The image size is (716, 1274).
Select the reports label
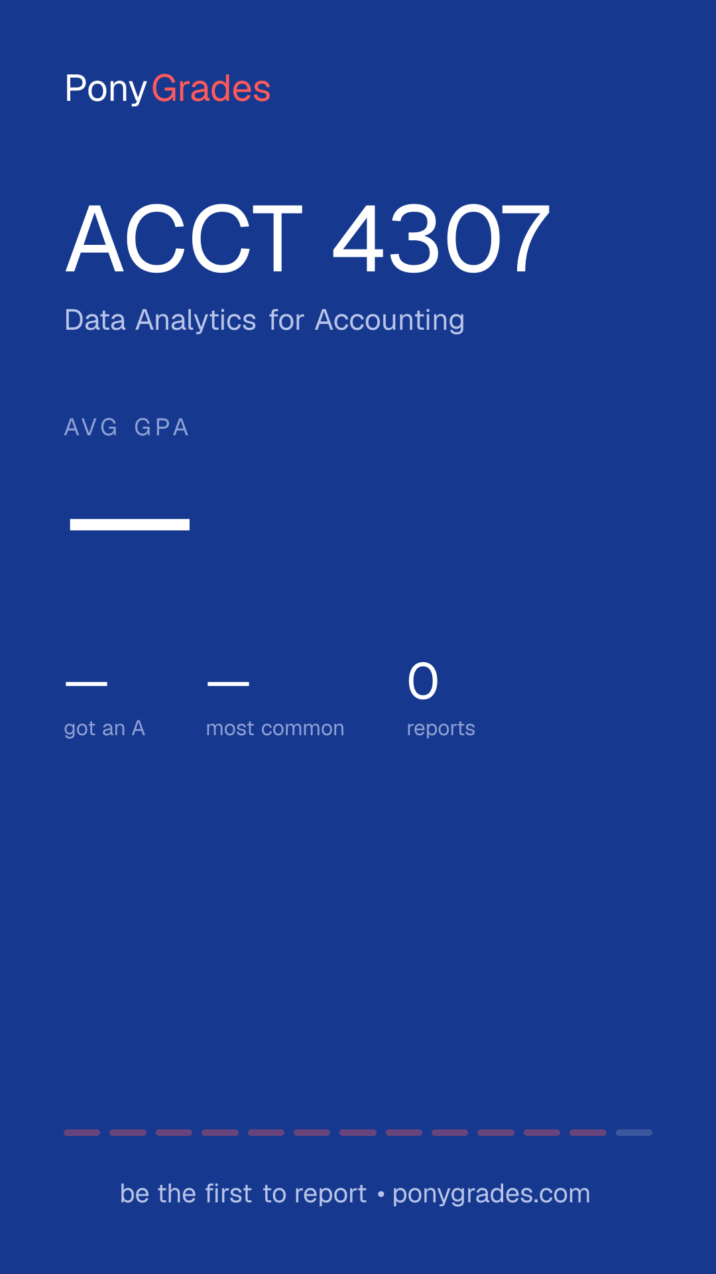point(441,729)
